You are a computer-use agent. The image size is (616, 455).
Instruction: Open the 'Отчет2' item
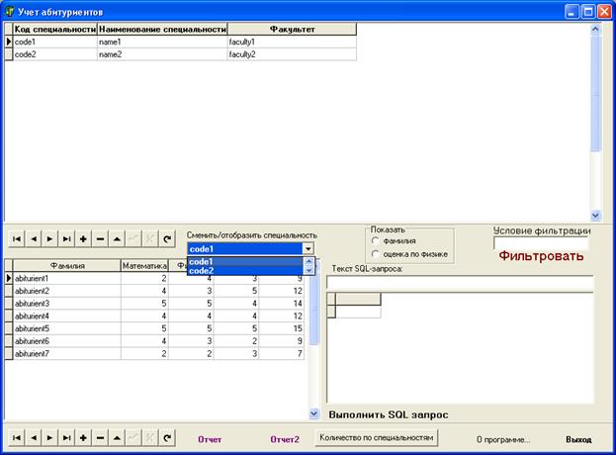point(285,438)
